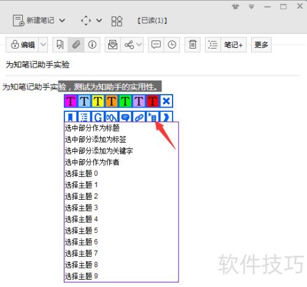The image size is (307, 287).
Task: Choose menu item 选中部分添加为标签
Action: coord(121,140)
